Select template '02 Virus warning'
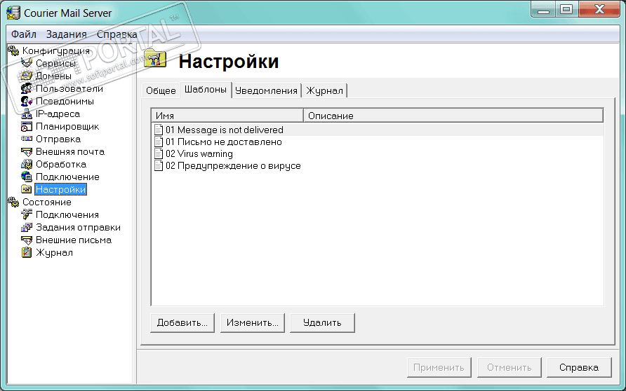This screenshot has width=626, height=391. click(199, 154)
